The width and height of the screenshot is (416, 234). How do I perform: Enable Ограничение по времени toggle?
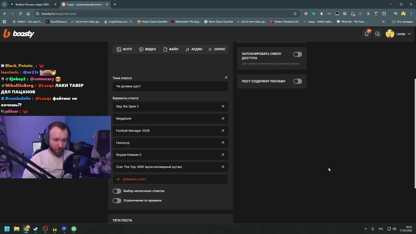pyautogui.click(x=117, y=201)
